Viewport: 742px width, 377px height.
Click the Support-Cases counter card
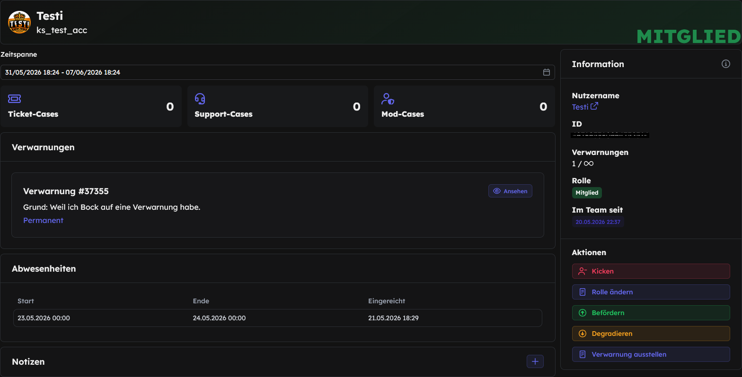point(277,106)
